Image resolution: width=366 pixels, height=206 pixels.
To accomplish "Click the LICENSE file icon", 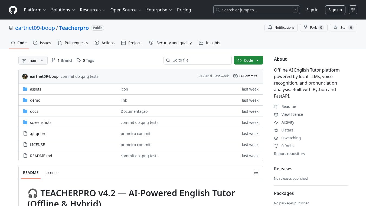I will click(x=25, y=145).
